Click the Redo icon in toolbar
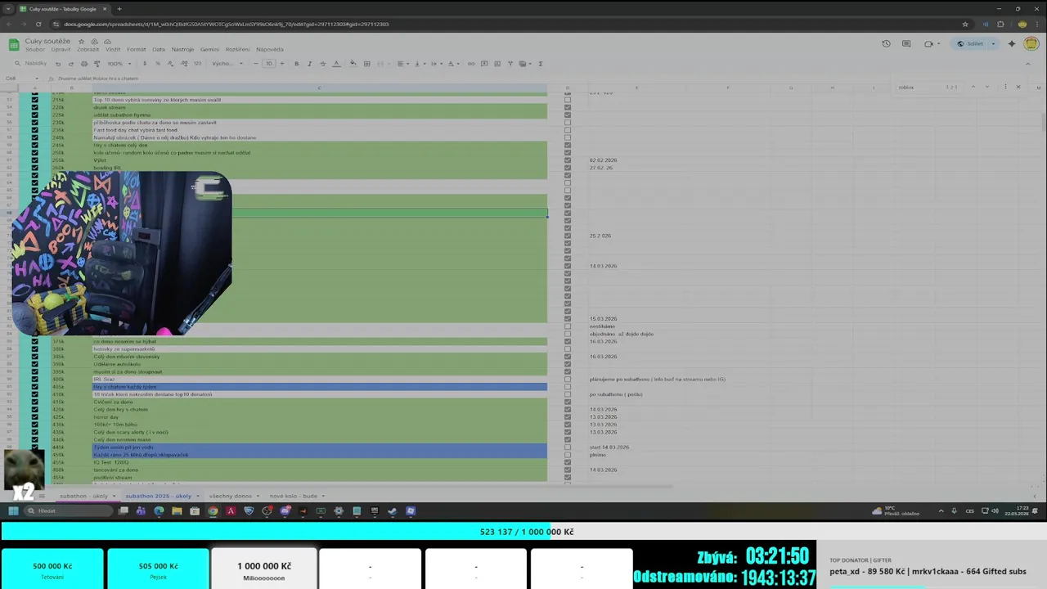1047x589 pixels. pyautogui.click(x=71, y=64)
